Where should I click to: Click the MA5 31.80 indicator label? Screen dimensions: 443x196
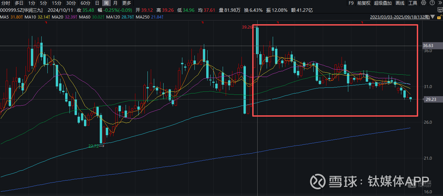[11, 17]
